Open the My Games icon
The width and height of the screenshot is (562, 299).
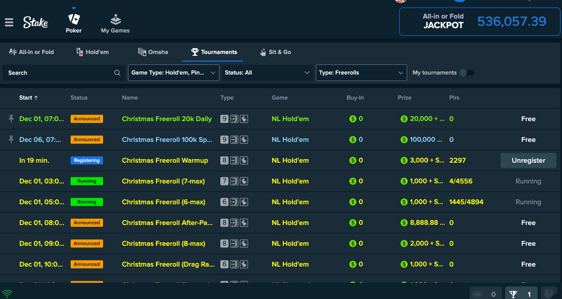point(115,20)
